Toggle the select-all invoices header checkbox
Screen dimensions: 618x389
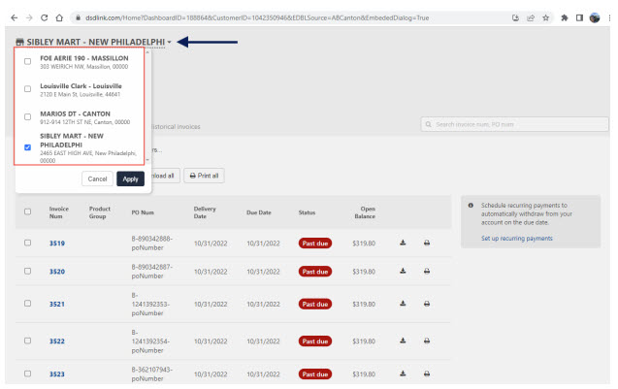pos(27,211)
